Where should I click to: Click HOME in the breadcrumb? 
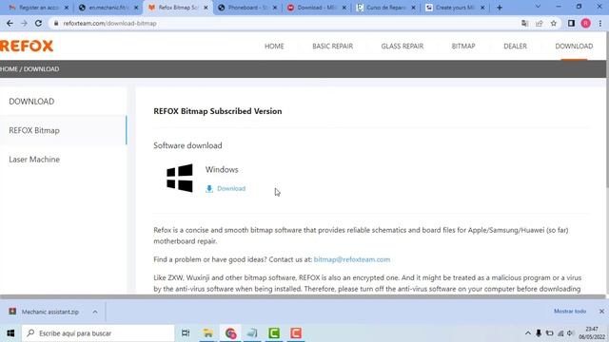9,69
